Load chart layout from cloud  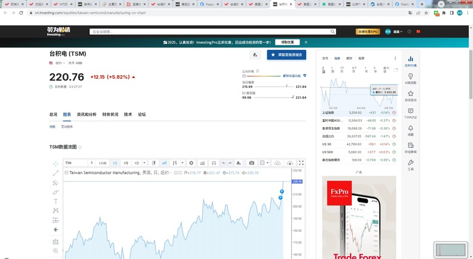click(x=277, y=163)
